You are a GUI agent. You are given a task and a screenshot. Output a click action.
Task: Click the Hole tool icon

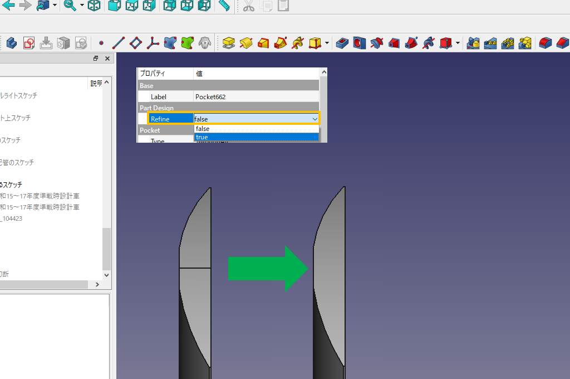360,43
